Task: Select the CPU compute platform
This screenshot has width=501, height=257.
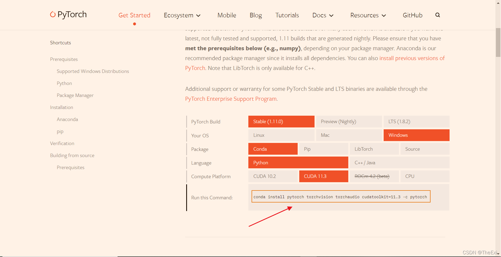Action: coord(425,176)
